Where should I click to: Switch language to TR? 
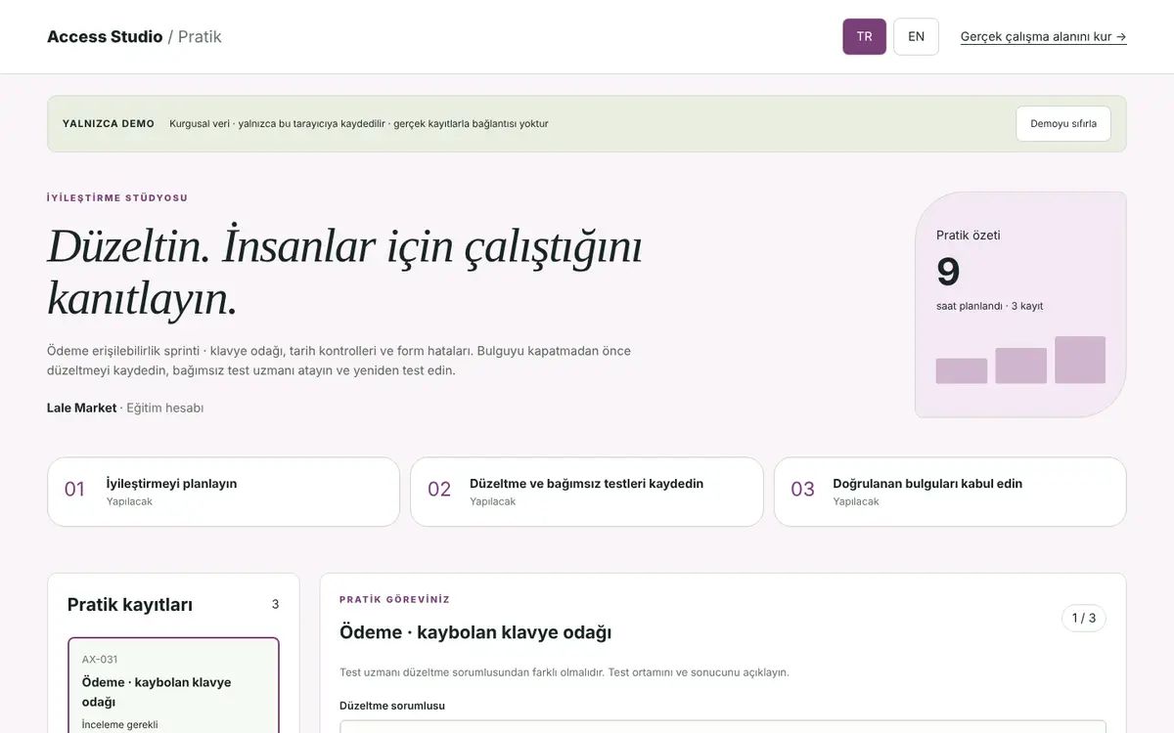(x=864, y=36)
